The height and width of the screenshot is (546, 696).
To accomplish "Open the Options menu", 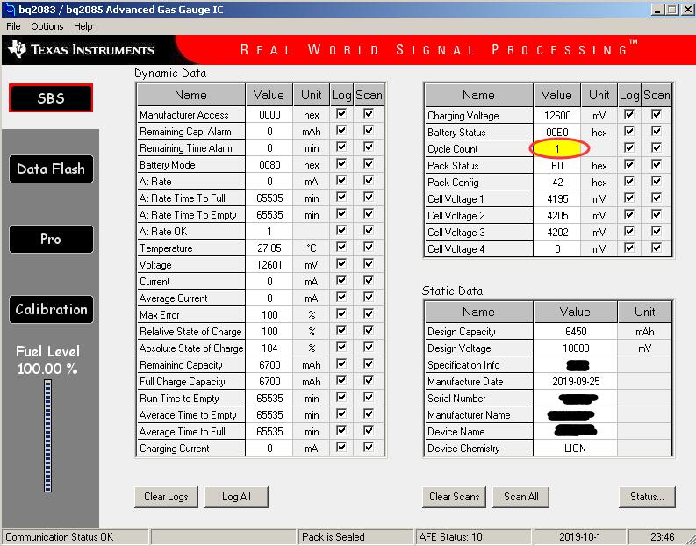I will coord(47,26).
